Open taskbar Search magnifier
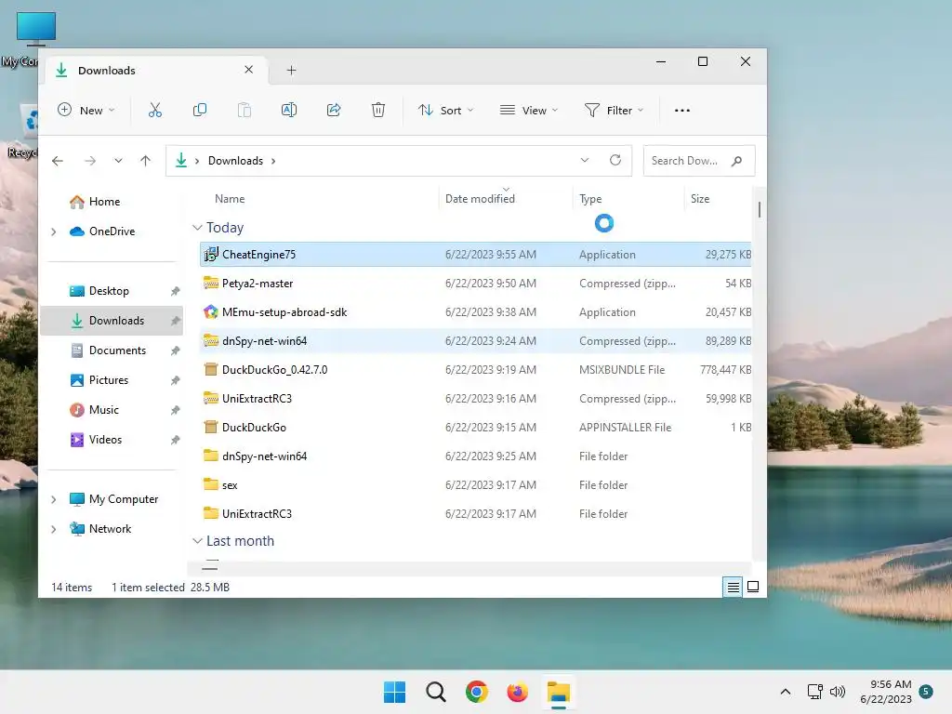952x714 pixels. click(x=435, y=692)
